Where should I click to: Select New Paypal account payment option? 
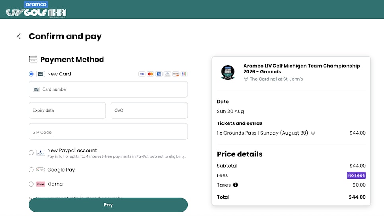coord(31,153)
